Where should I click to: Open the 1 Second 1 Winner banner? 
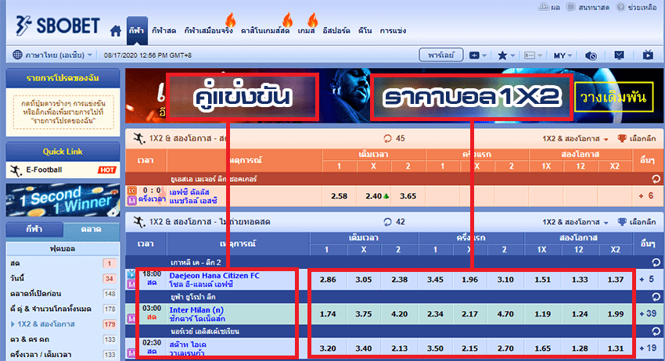pyautogui.click(x=63, y=200)
